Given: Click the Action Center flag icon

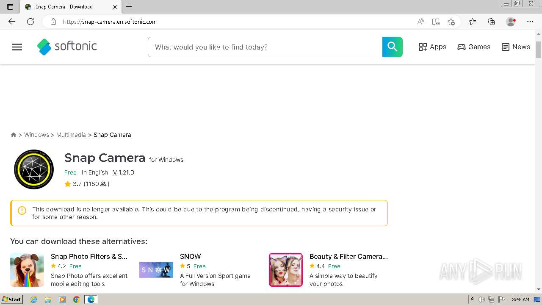Looking at the screenshot, I should (501, 299).
